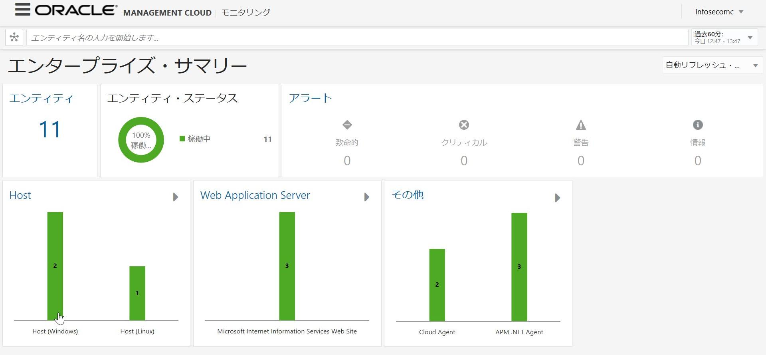Image resolution: width=766 pixels, height=355 pixels.
Task: Open the Web Application Server title link
Action: pyautogui.click(x=255, y=195)
